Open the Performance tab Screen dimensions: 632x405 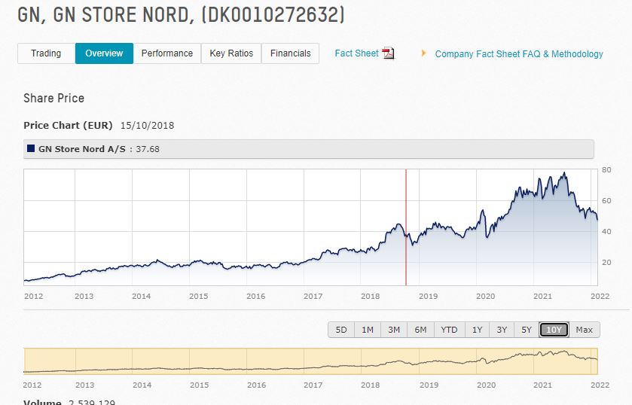166,53
